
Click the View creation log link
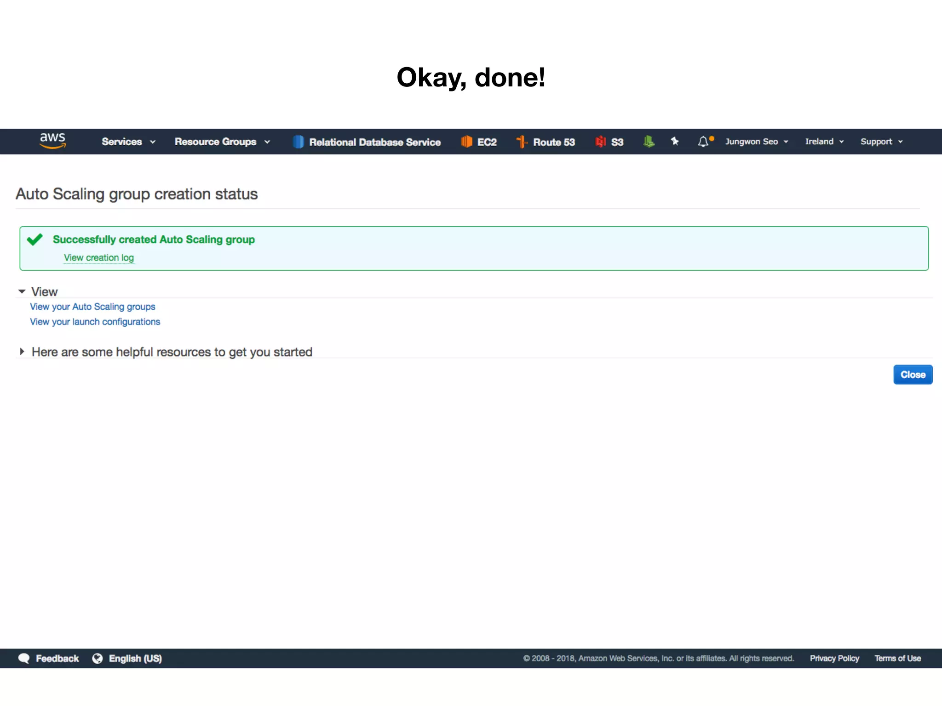[99, 258]
